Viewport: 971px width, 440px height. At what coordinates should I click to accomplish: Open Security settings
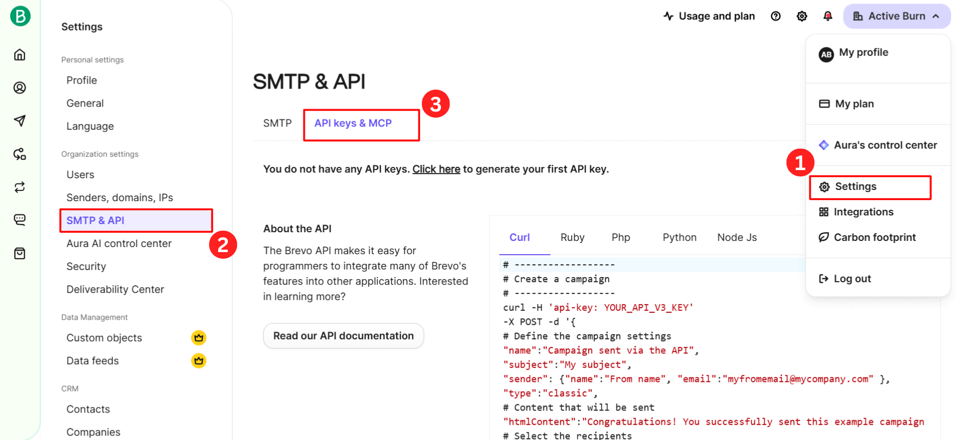86,266
